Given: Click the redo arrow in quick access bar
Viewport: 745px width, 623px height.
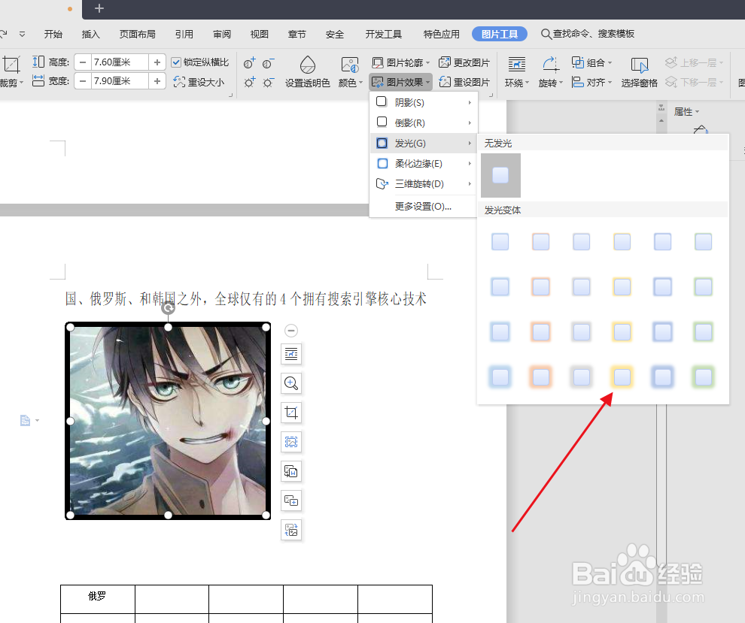Looking at the screenshot, I should pyautogui.click(x=2, y=34).
